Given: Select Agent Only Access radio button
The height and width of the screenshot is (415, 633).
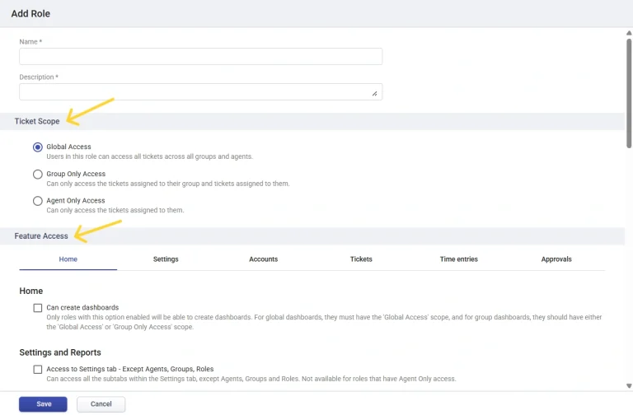Looking at the screenshot, I should tap(38, 201).
